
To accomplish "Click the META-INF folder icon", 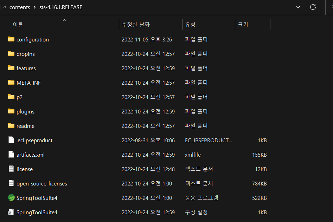I will (x=11, y=82).
